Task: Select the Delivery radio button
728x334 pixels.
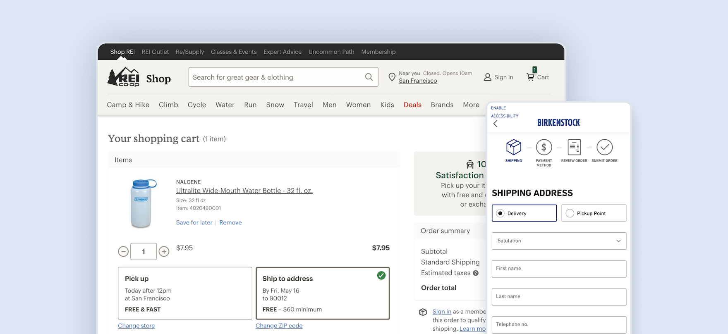Action: tap(500, 213)
